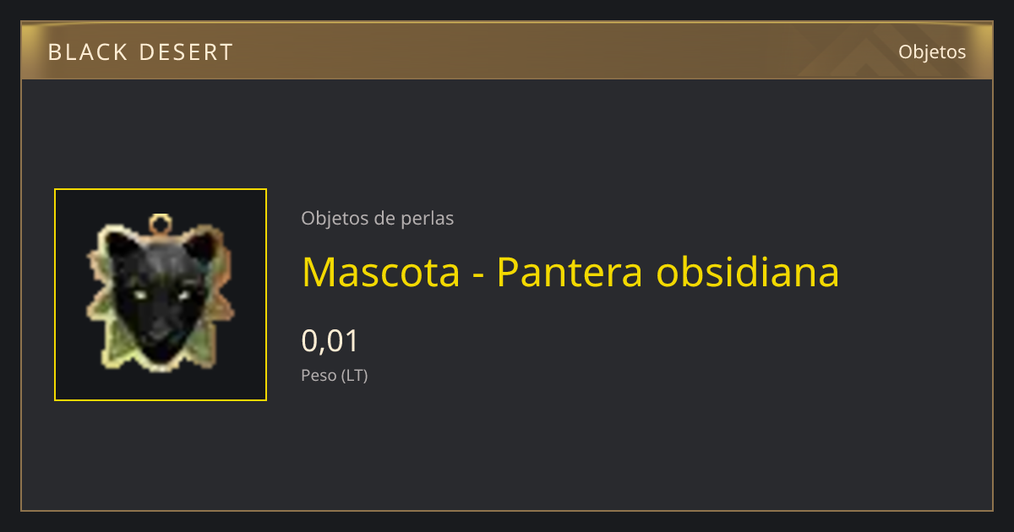Click the Mascota - Pantera obsidiana title
Viewport: 1014px width, 532px height.
coord(570,272)
